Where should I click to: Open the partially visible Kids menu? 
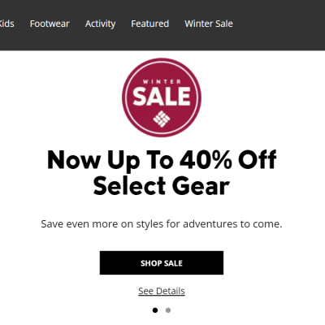coord(6,24)
